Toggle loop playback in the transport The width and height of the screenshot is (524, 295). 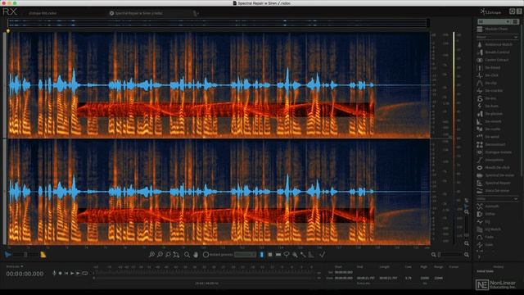(85, 273)
